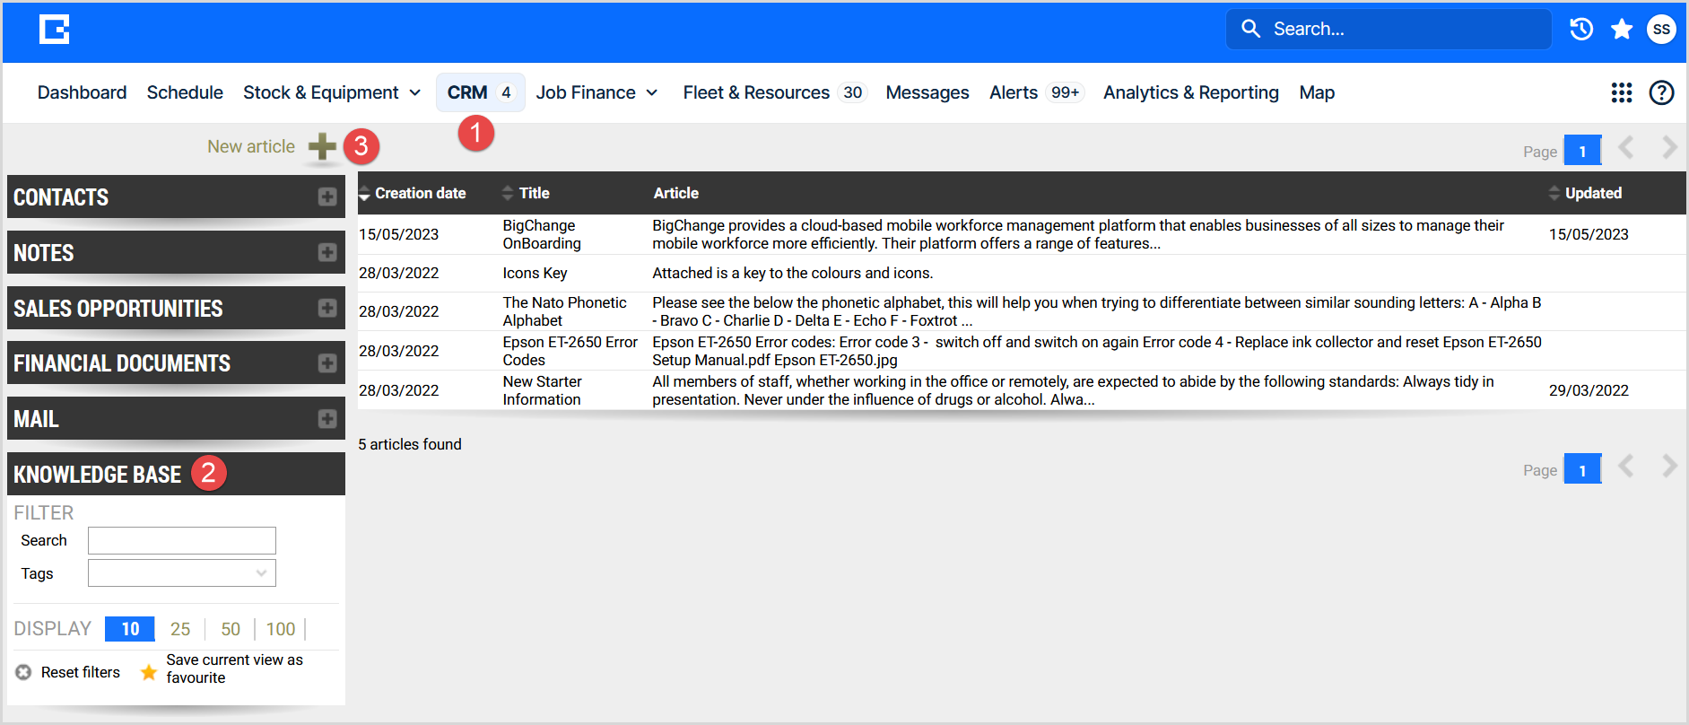Expand the Contacts panel
This screenshot has width=1689, height=725.
pyautogui.click(x=327, y=197)
